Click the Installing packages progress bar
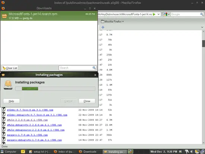This screenshot has height=154, width=205. click(x=55, y=89)
